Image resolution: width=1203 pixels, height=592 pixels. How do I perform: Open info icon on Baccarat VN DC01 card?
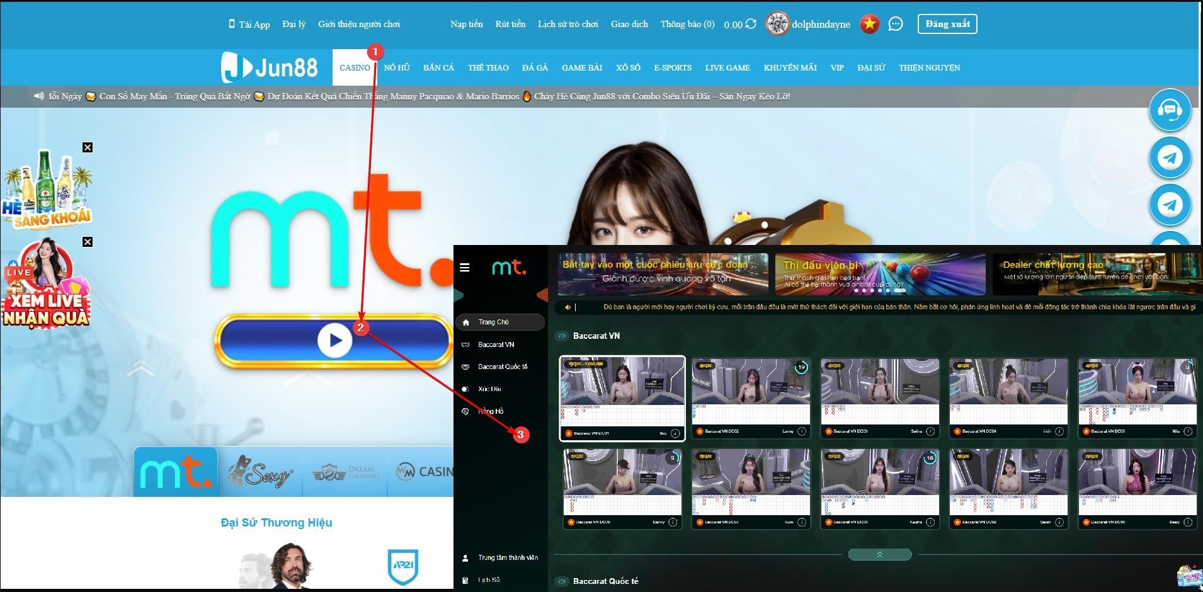pos(675,433)
